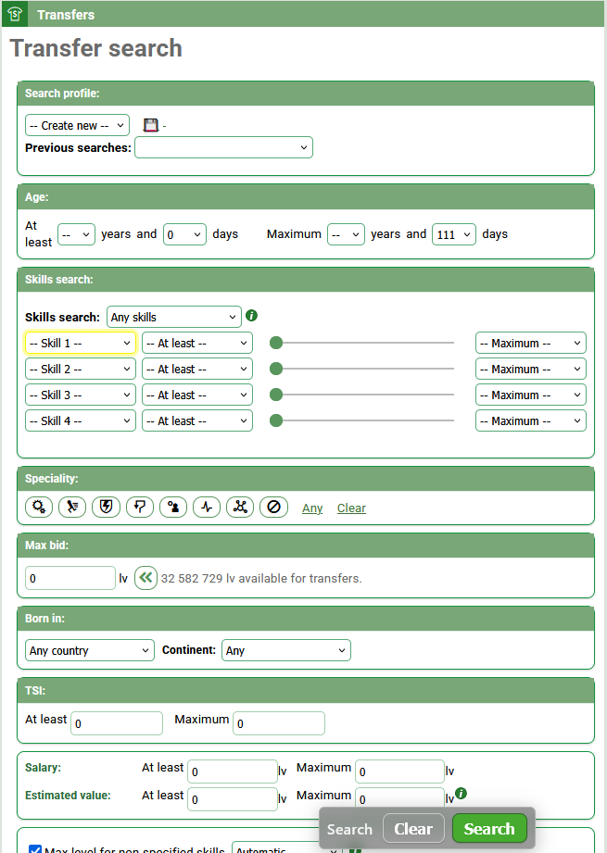Open the Maximum dropdown for Skill 3

pos(531,395)
